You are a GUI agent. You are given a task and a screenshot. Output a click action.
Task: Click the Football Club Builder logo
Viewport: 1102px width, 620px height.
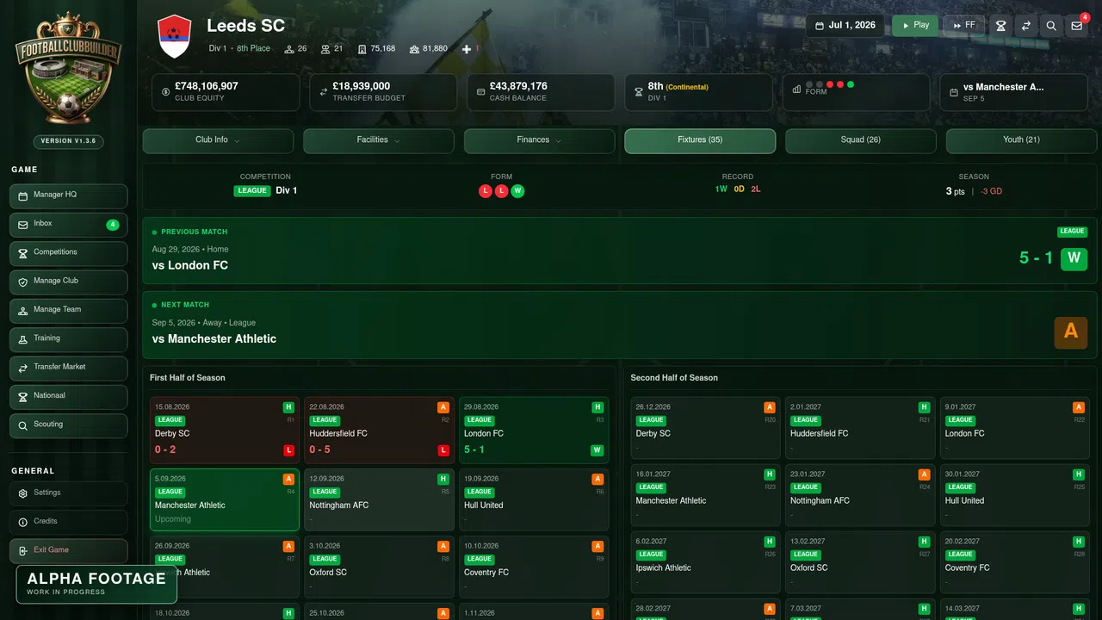click(68, 69)
